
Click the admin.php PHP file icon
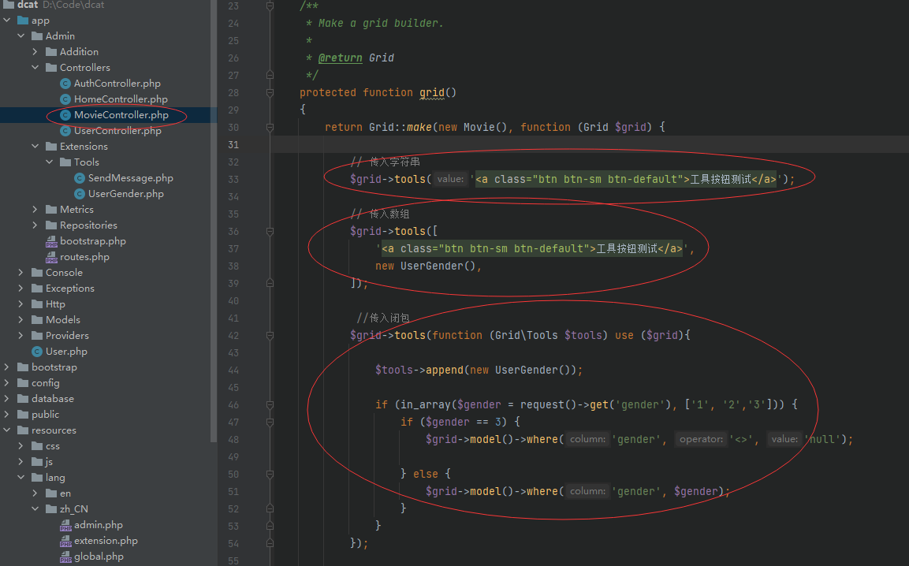[65, 525]
